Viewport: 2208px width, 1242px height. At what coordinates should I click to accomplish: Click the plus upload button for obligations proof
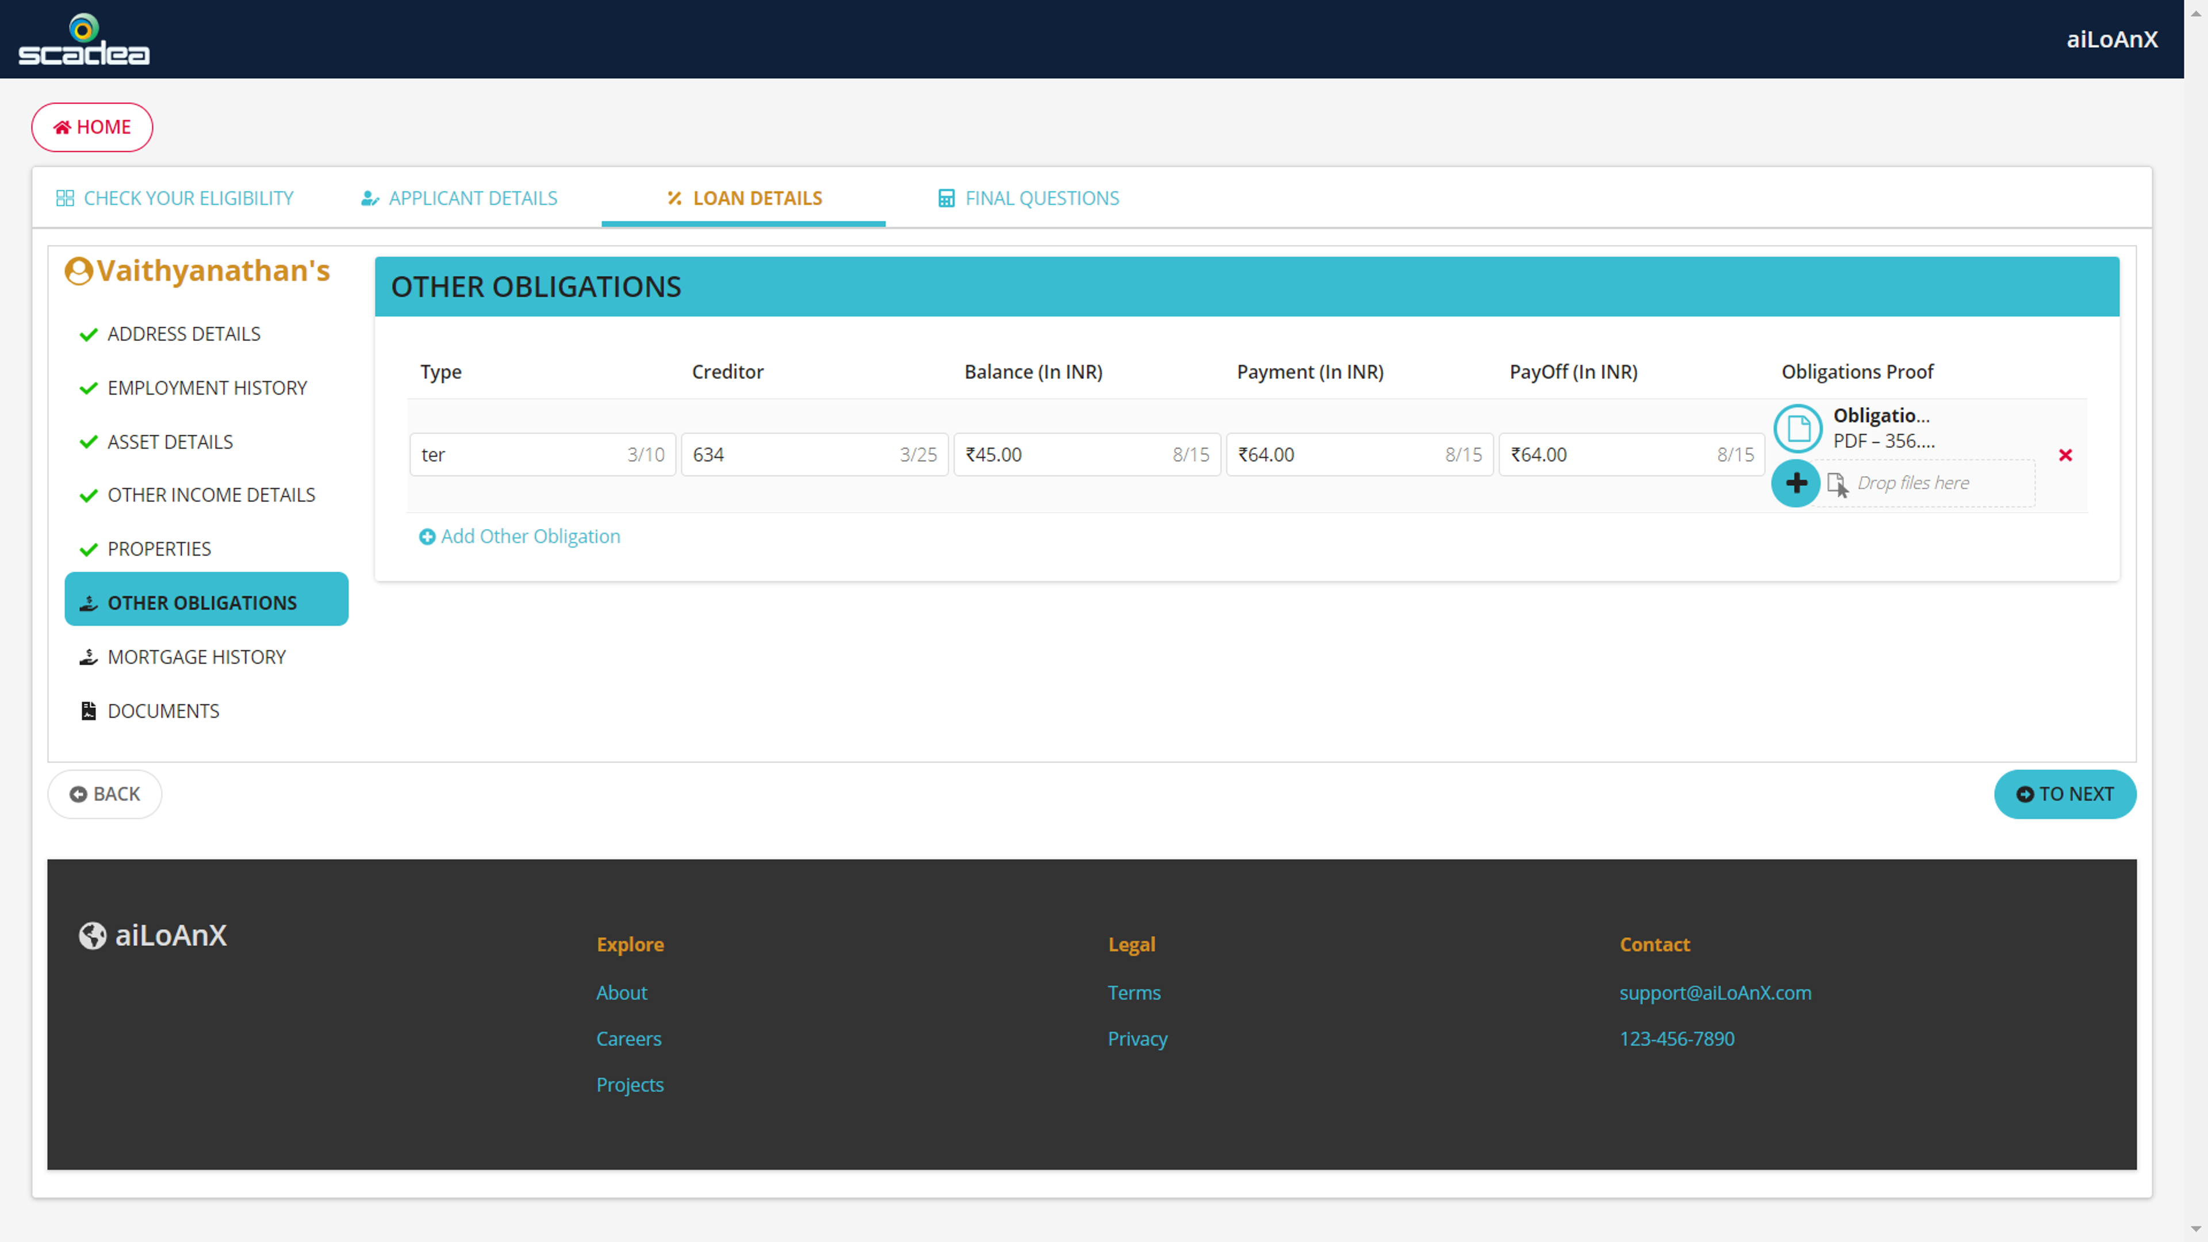point(1796,484)
